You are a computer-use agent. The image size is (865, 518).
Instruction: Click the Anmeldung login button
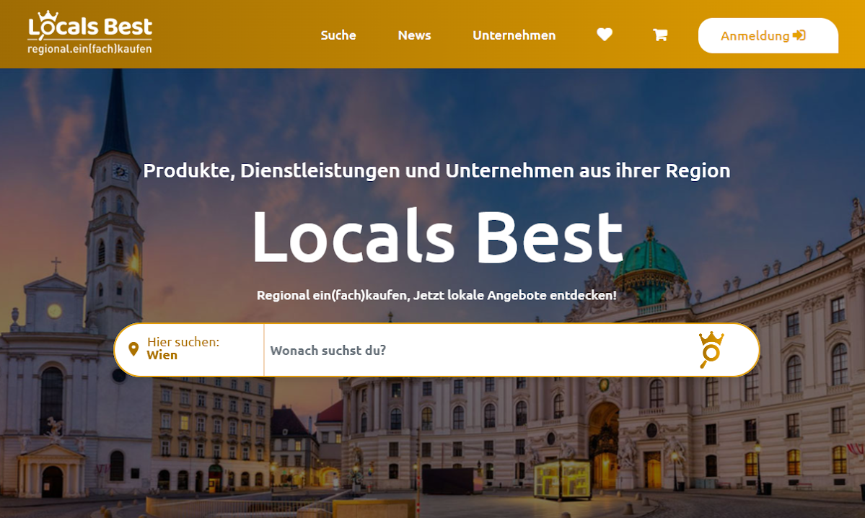(768, 36)
